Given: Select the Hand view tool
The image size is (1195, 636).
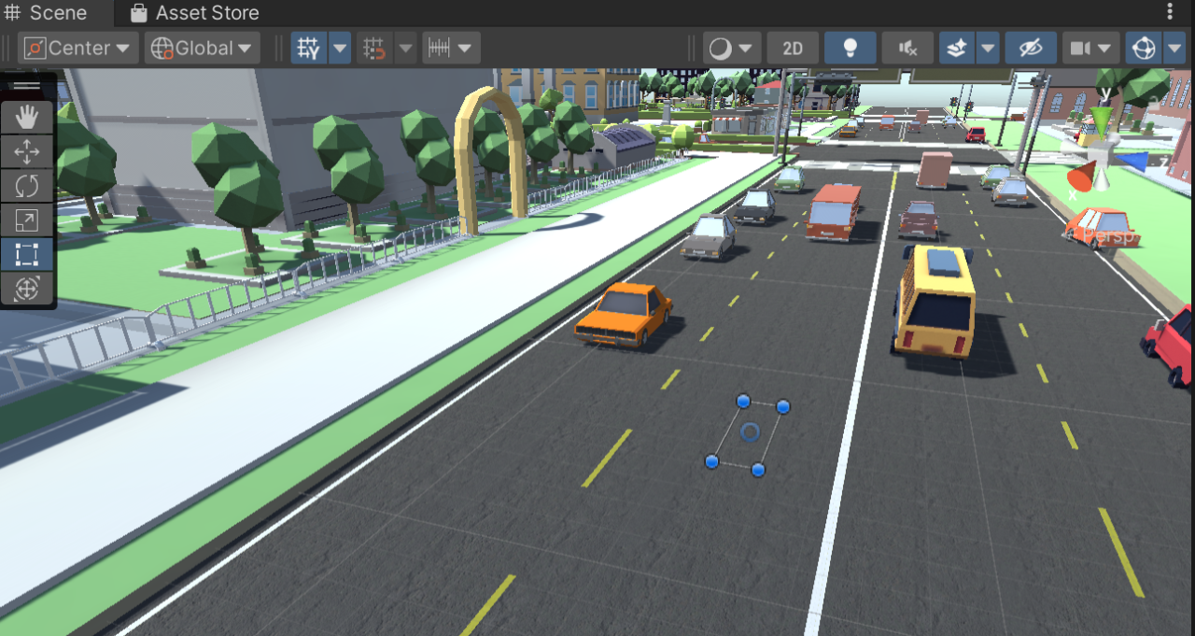Looking at the screenshot, I should pos(27,118).
